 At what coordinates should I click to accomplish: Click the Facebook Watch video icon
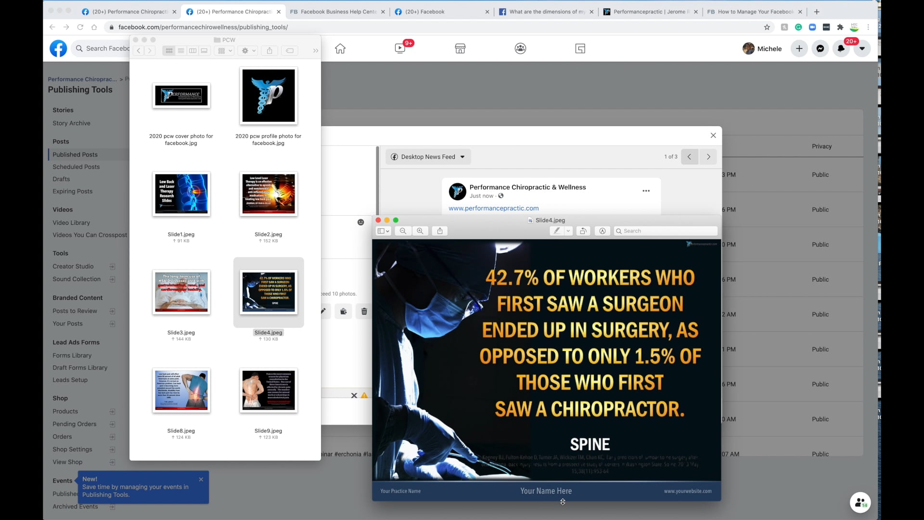400,49
